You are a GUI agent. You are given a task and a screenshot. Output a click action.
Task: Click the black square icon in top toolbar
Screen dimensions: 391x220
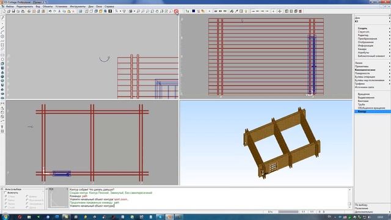(x=110, y=11)
